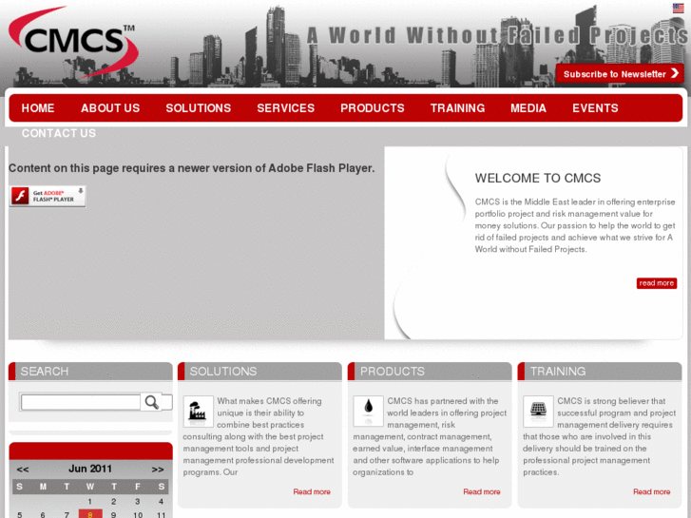
Task: Click into the search text field
Action: coord(81,402)
